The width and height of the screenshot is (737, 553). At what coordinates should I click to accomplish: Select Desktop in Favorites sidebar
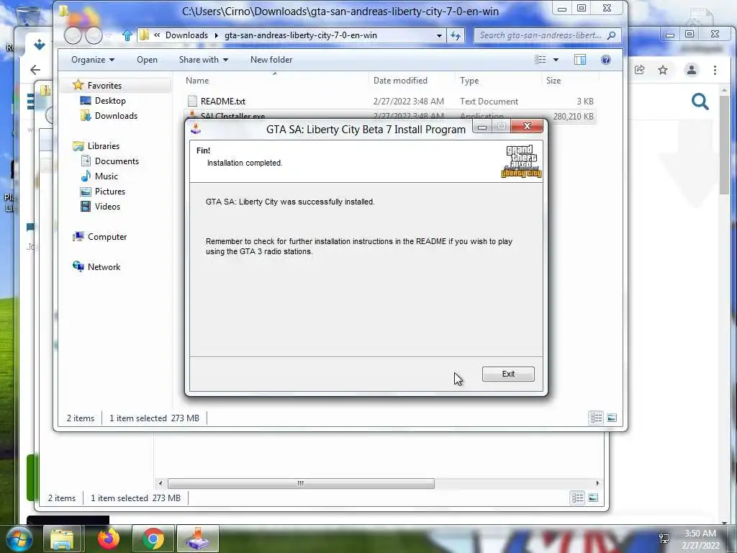(110, 101)
